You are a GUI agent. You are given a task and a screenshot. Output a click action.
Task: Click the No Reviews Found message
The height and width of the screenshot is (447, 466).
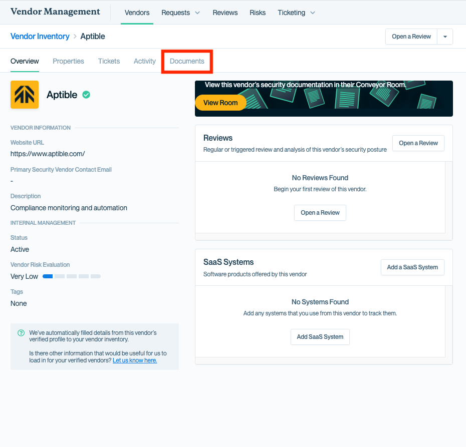pos(320,178)
